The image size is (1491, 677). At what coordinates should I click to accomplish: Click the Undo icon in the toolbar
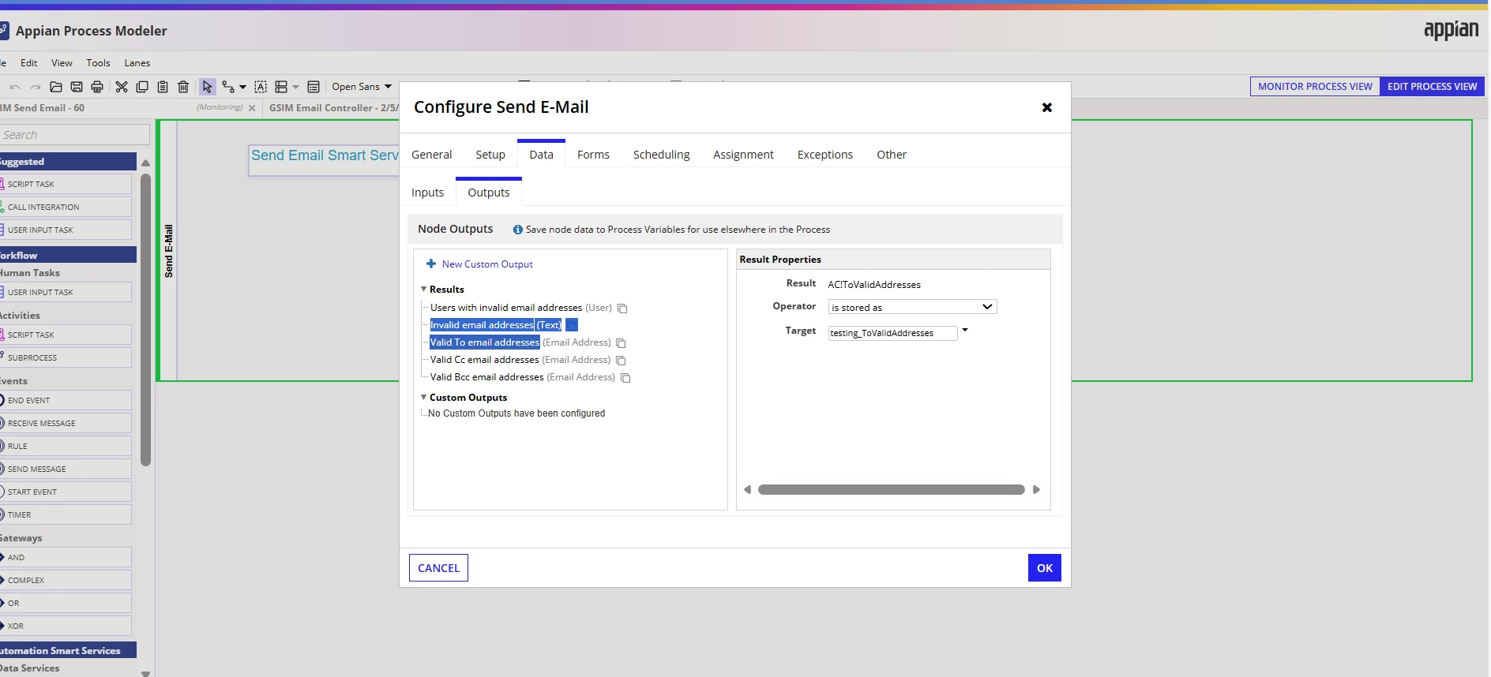pos(15,87)
